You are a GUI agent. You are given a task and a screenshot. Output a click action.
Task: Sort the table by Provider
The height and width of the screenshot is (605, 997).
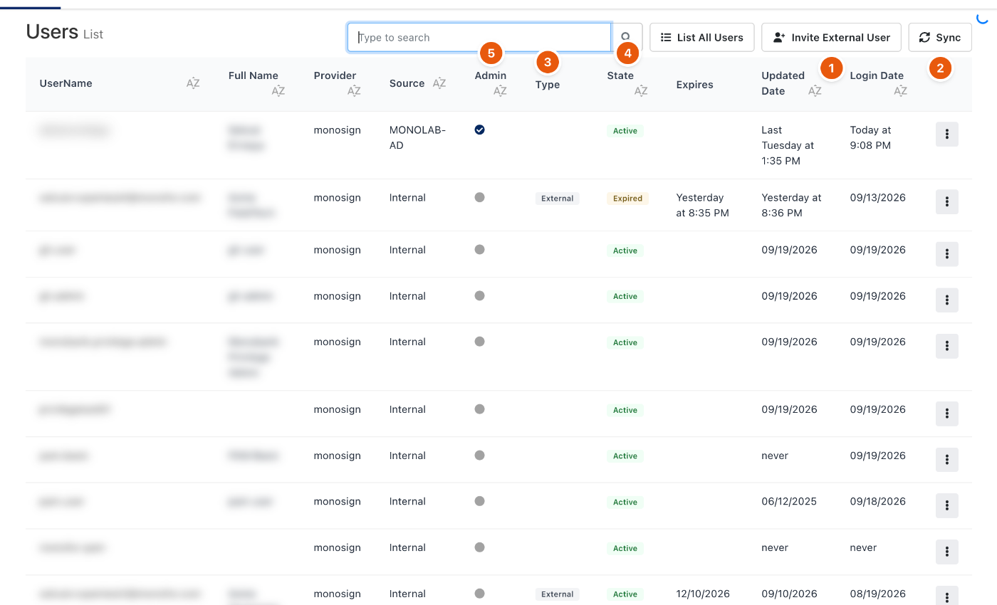[354, 91]
